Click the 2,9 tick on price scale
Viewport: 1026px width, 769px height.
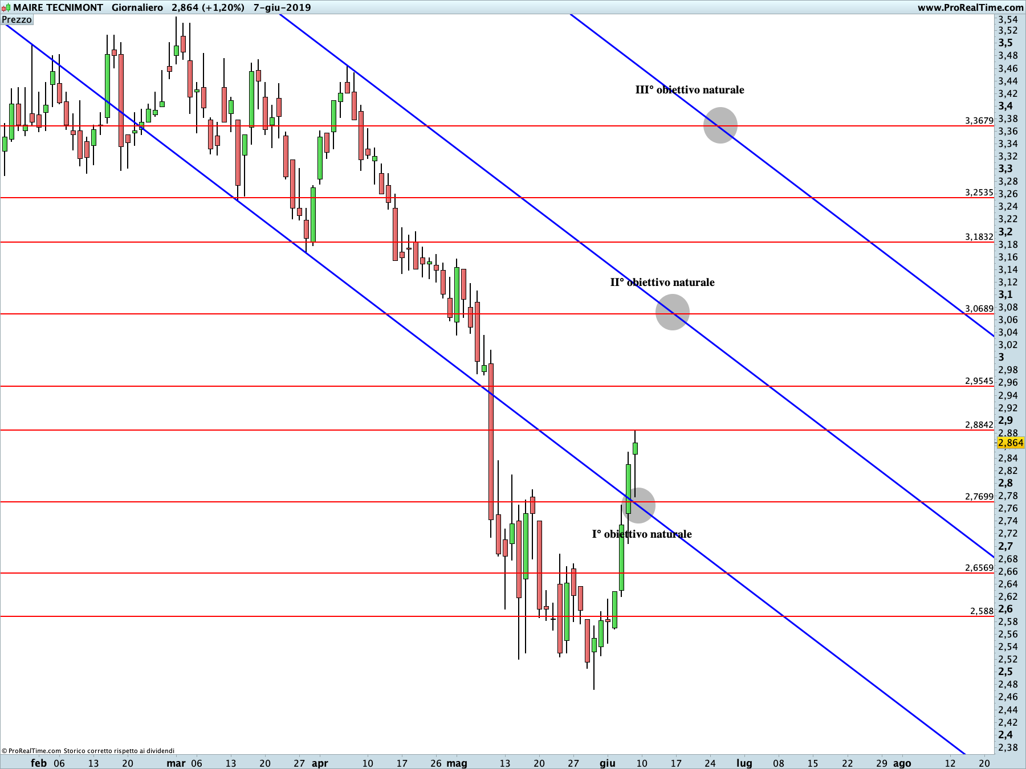click(1005, 420)
